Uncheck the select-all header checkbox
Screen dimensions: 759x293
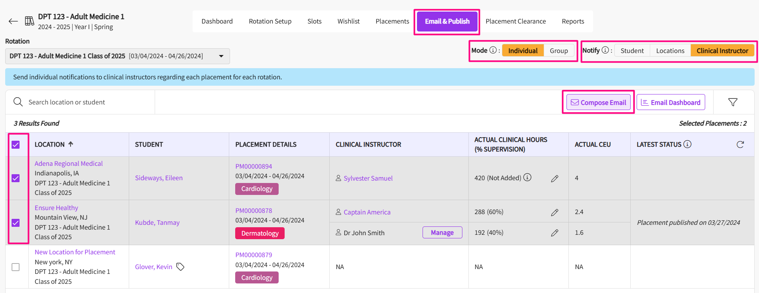click(16, 145)
